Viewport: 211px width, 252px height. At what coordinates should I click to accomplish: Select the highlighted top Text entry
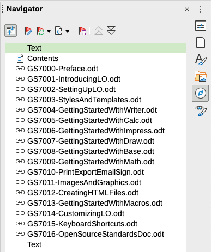tap(96, 48)
